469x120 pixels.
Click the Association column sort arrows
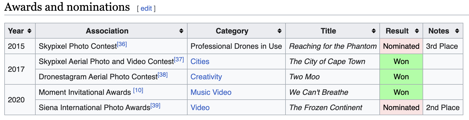click(181, 31)
